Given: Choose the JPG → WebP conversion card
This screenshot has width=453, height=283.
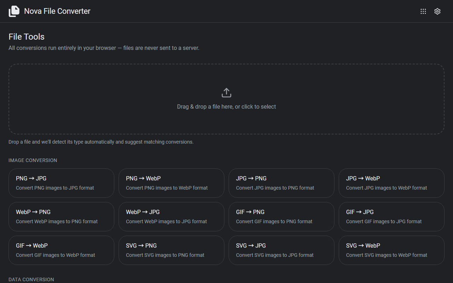Looking at the screenshot, I should click(391, 183).
